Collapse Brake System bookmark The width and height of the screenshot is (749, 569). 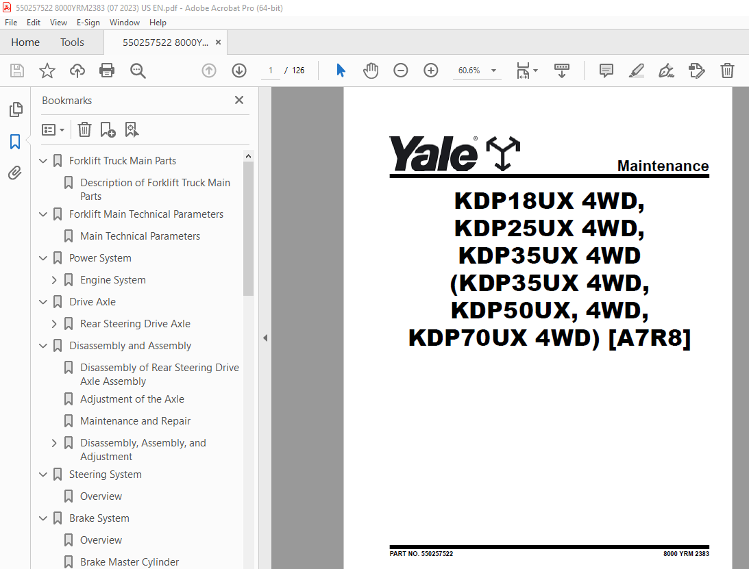43,518
